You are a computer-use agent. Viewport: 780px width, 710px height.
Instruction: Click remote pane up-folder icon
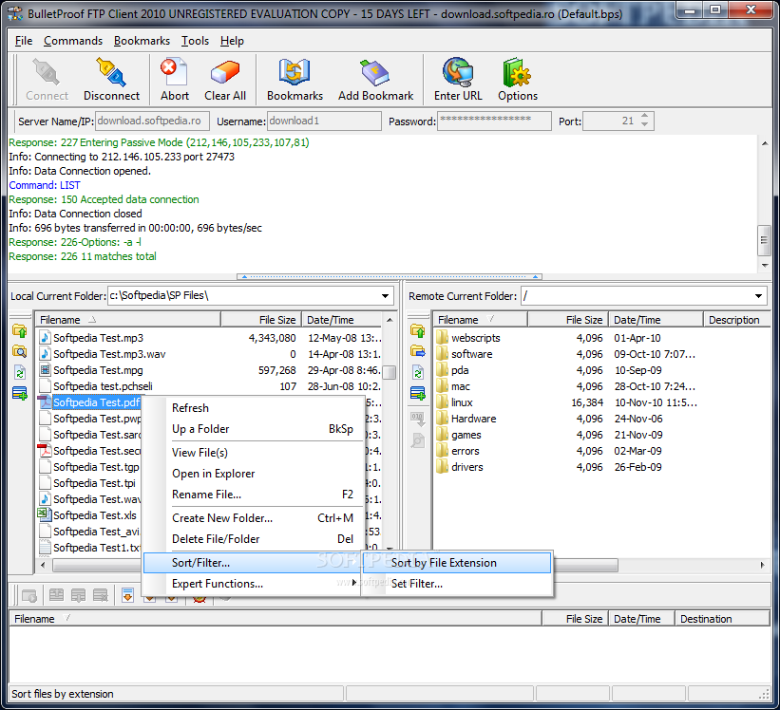(418, 331)
